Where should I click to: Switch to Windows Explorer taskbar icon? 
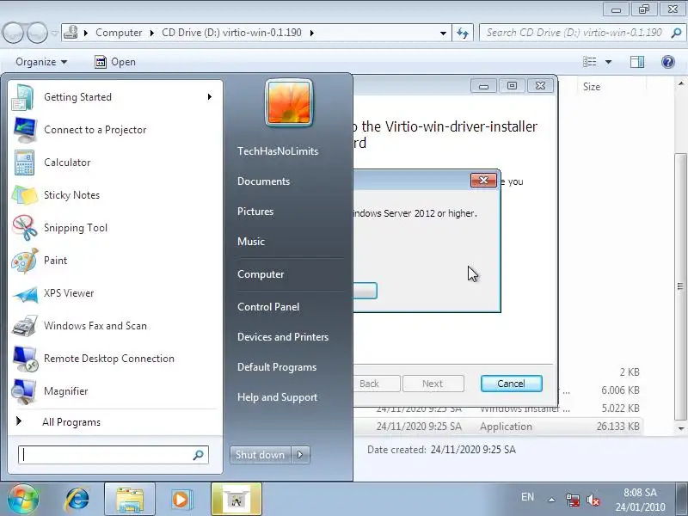click(x=130, y=499)
